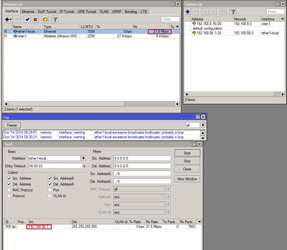Click New Window button in Torch
The image size is (287, 250).
tap(187, 179)
